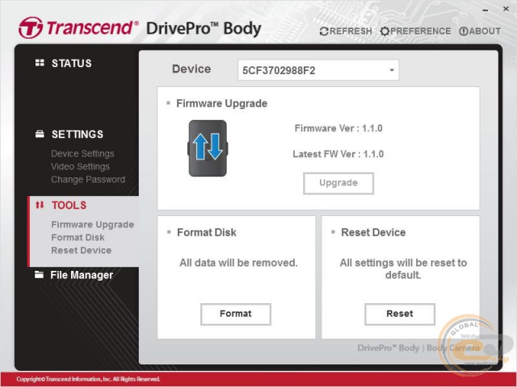Click the Format button
The height and width of the screenshot is (387, 517).
[236, 314]
